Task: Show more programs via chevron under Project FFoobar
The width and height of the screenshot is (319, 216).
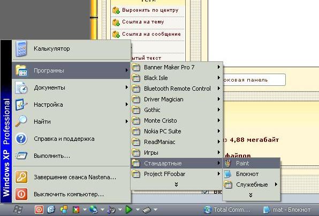Action: tap(177, 184)
